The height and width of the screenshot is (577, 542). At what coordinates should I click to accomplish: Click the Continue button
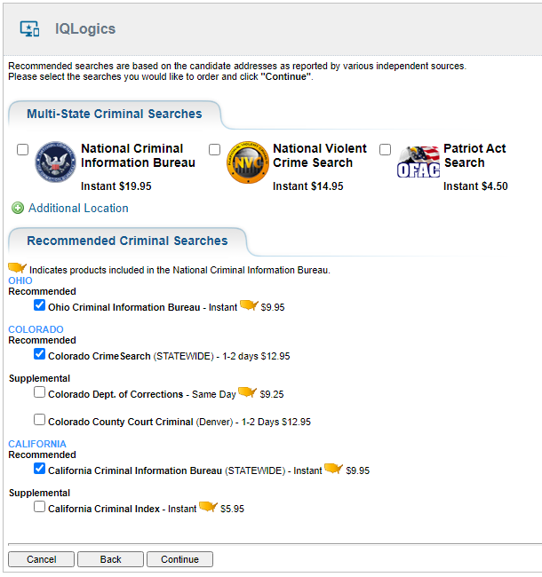point(179,559)
